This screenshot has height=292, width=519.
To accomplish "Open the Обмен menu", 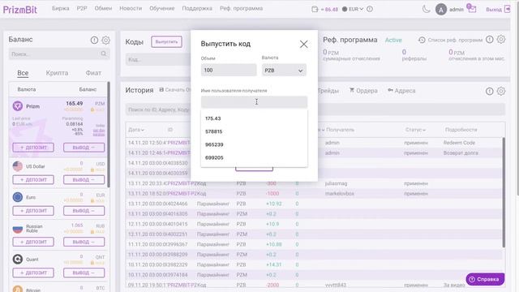I will tap(103, 8).
